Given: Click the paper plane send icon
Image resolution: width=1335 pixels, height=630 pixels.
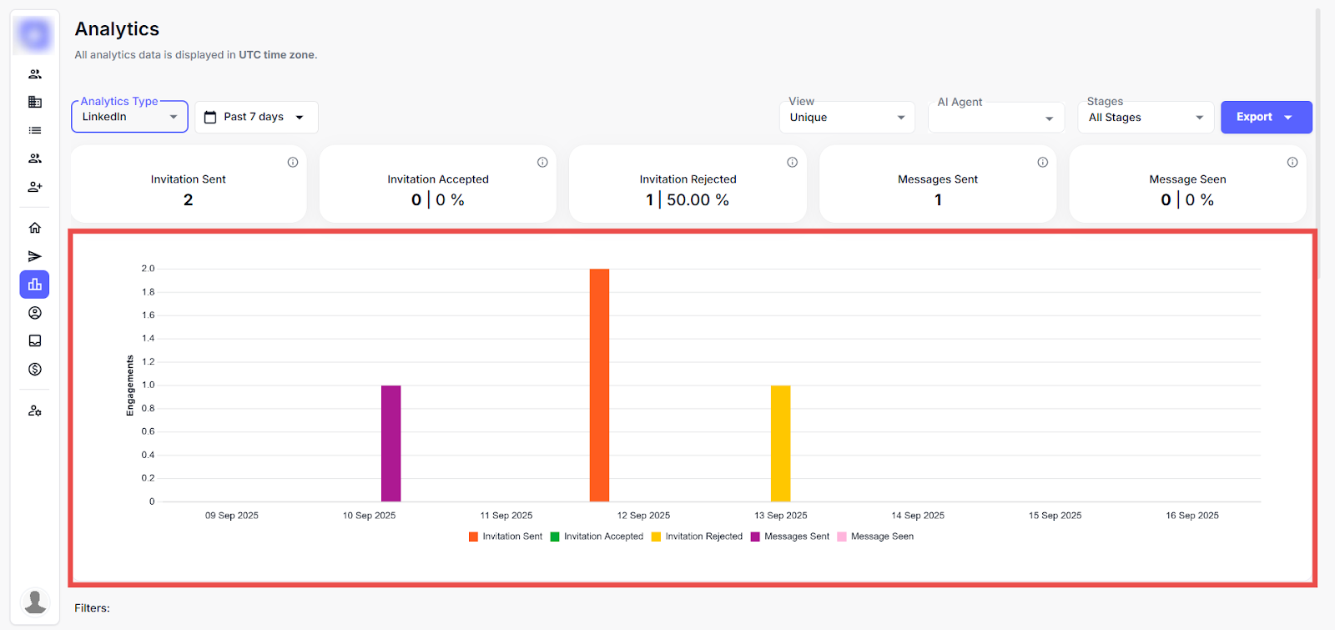Looking at the screenshot, I should (x=35, y=256).
